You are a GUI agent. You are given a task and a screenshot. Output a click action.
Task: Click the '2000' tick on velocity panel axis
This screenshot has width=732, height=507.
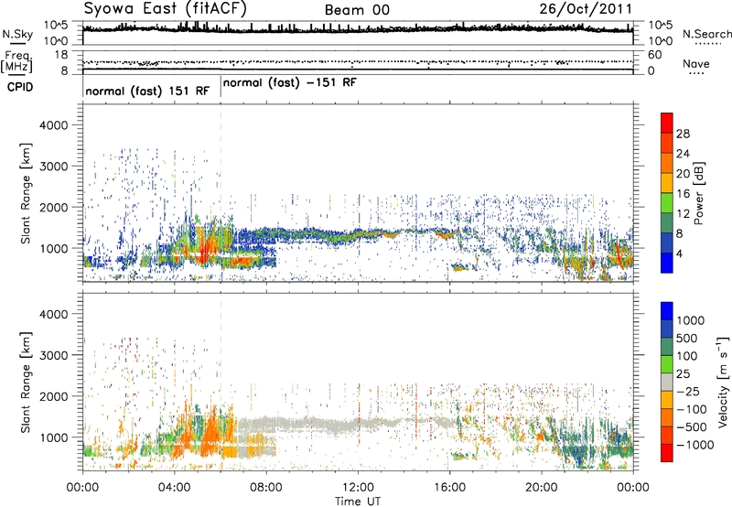click(x=53, y=396)
